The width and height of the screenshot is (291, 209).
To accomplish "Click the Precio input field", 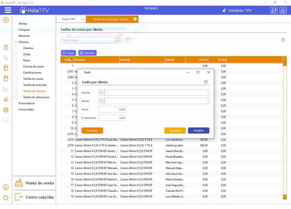I will click(x=112, y=110).
